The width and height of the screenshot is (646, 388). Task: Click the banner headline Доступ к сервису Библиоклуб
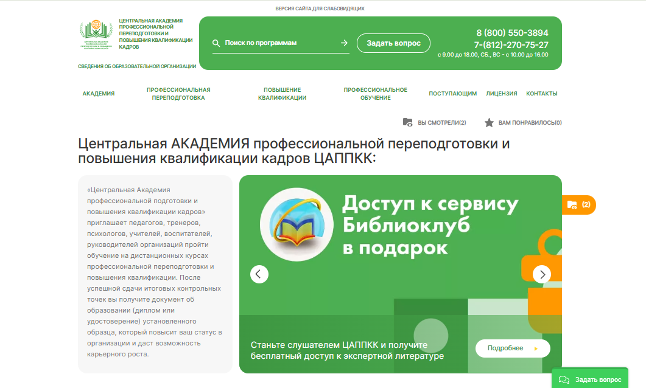click(430, 226)
